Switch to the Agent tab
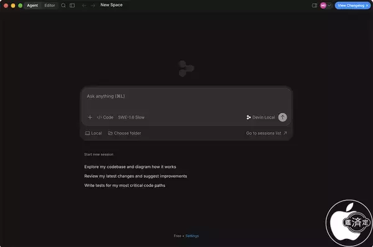The width and height of the screenshot is (373, 247). click(x=32, y=5)
